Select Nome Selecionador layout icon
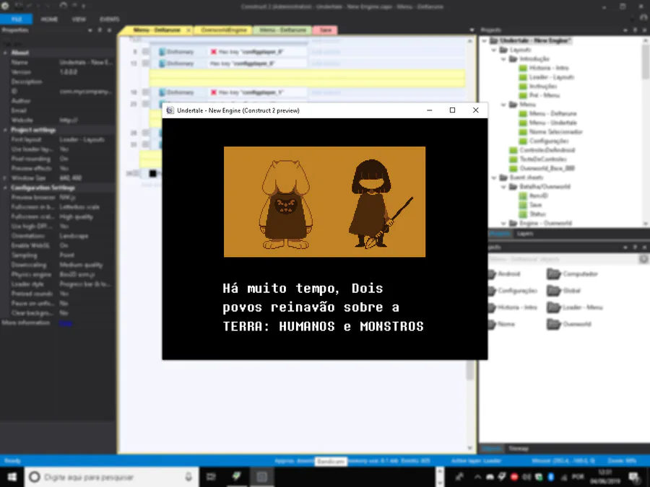Viewport: 650px width, 487px height. (x=523, y=132)
